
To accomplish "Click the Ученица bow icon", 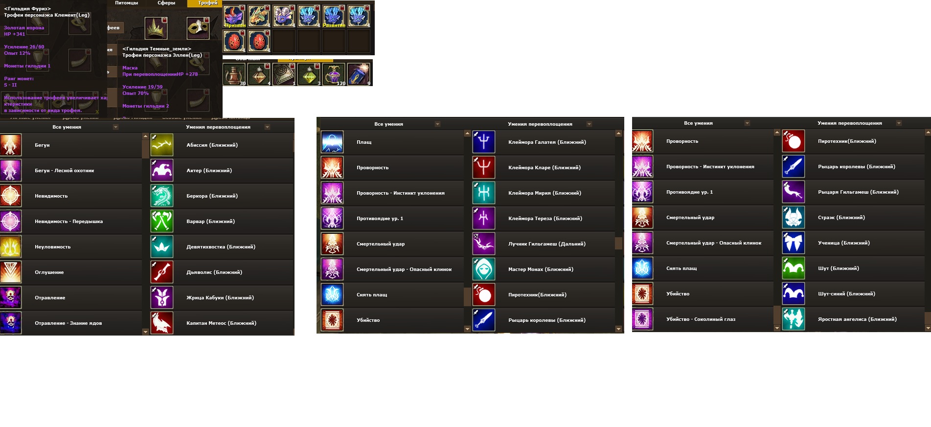I will coord(794,243).
